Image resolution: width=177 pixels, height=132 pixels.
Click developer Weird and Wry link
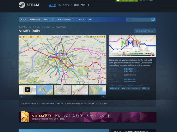[x=130, y=79]
